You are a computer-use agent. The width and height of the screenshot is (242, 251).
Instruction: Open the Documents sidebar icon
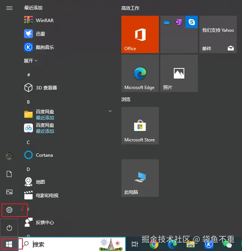(x=9, y=174)
